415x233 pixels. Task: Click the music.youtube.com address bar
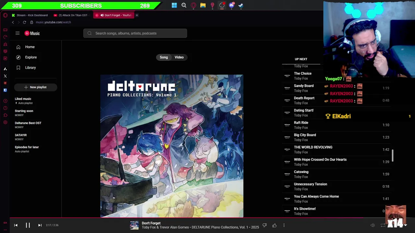53,22
